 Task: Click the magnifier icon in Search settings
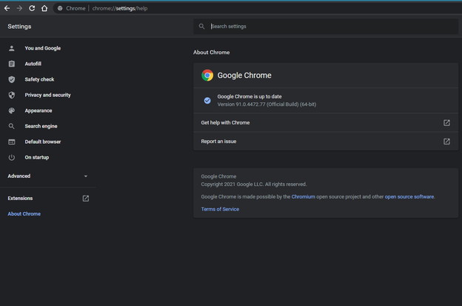201,27
